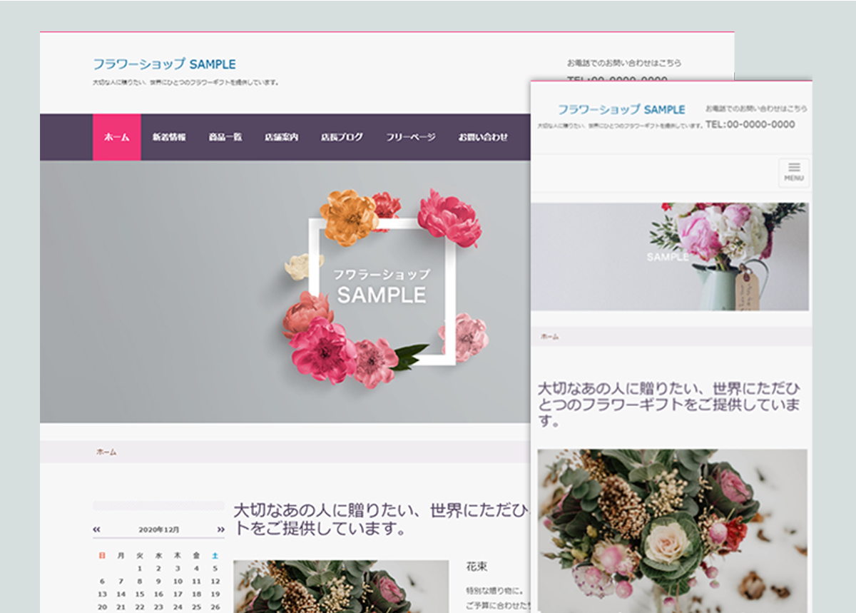Image resolution: width=856 pixels, height=613 pixels.
Task: Click the desktop tagline under the logo
Action: coord(185,83)
